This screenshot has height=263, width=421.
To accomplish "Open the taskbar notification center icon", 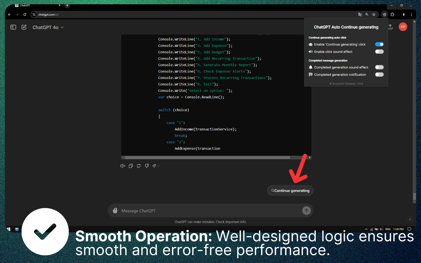I will pos(409,229).
